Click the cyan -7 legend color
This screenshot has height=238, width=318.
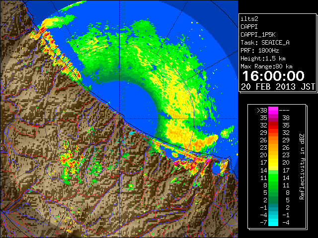click(273, 222)
